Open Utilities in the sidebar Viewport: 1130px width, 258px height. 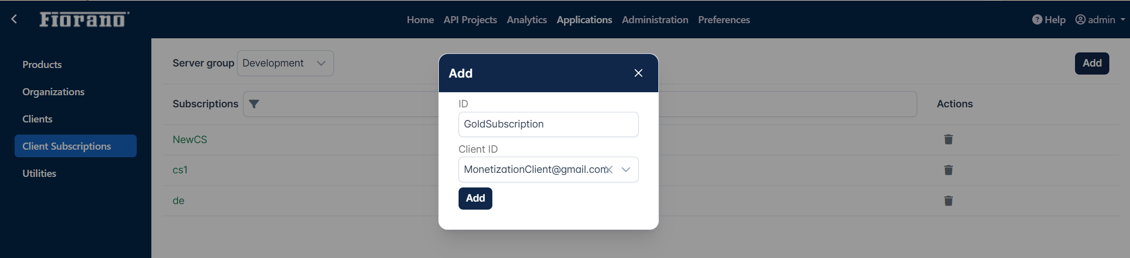click(x=39, y=173)
